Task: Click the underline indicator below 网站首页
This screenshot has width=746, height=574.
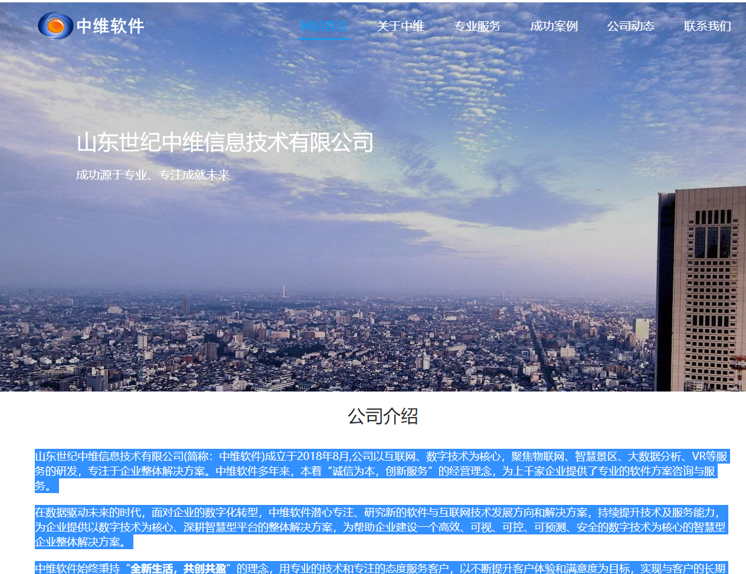Action: coord(324,40)
